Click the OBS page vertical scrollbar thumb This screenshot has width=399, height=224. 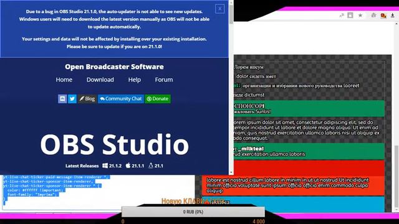[231, 14]
